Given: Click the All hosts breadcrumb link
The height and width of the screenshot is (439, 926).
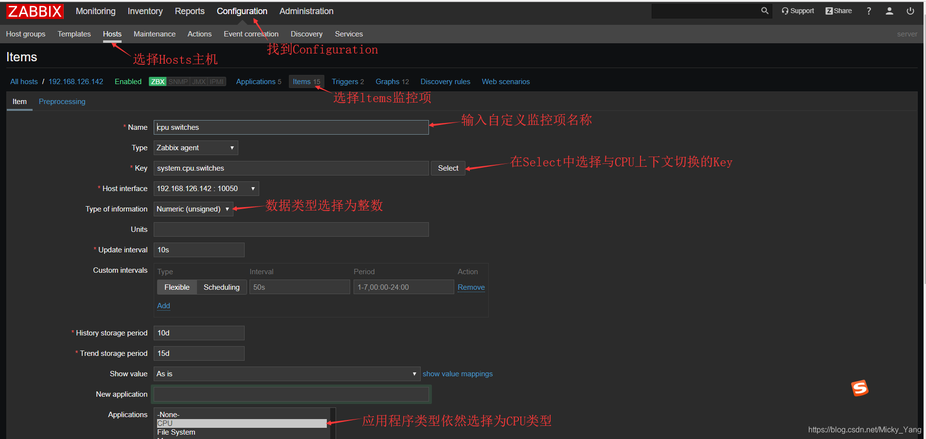Looking at the screenshot, I should [x=24, y=82].
